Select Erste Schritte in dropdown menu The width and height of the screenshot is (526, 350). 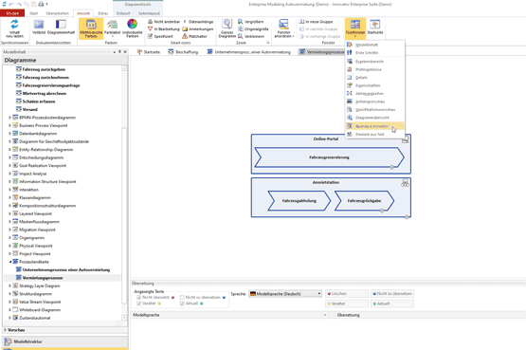pos(374,53)
